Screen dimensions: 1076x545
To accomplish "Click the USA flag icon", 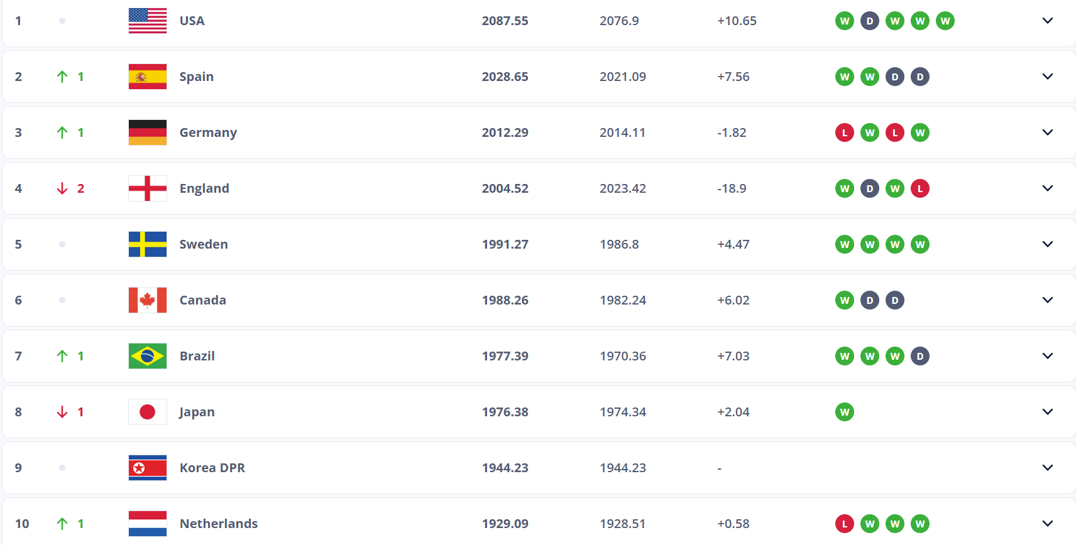I will point(148,21).
